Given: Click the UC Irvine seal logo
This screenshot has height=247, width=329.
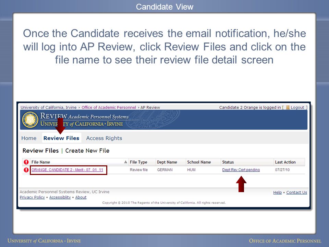Looking at the screenshot, I should tap(30, 119).
